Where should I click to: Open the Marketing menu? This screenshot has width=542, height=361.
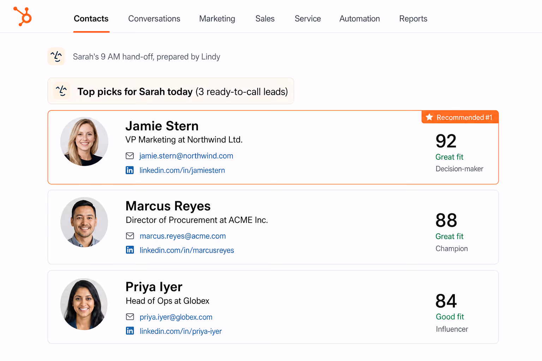tap(217, 19)
